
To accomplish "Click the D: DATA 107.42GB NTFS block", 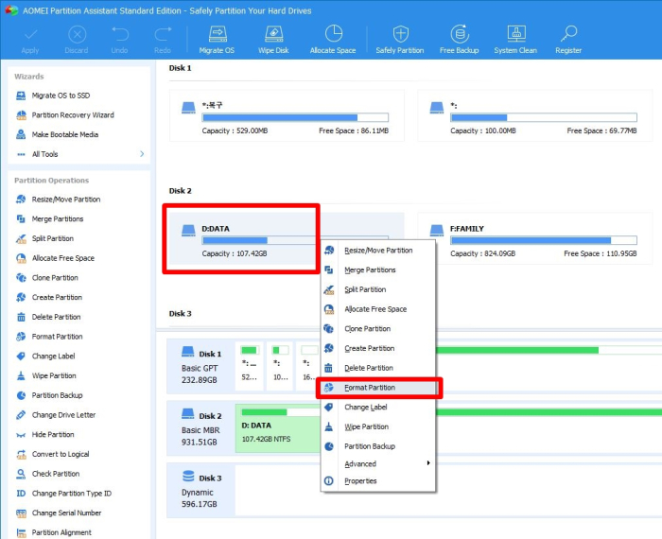I will point(278,428).
